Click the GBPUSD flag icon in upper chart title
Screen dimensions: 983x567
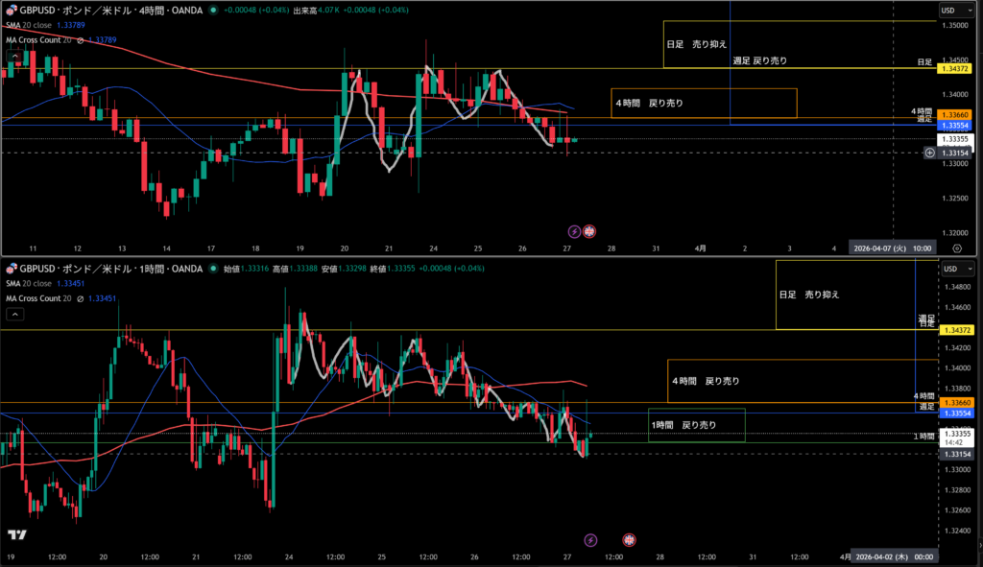click(x=11, y=10)
